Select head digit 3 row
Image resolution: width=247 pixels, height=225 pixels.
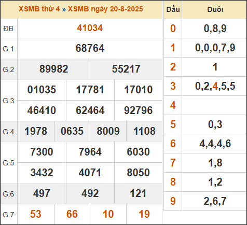tap(205, 86)
